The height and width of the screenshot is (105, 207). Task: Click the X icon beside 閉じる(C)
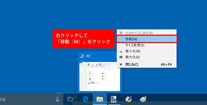[121, 65]
